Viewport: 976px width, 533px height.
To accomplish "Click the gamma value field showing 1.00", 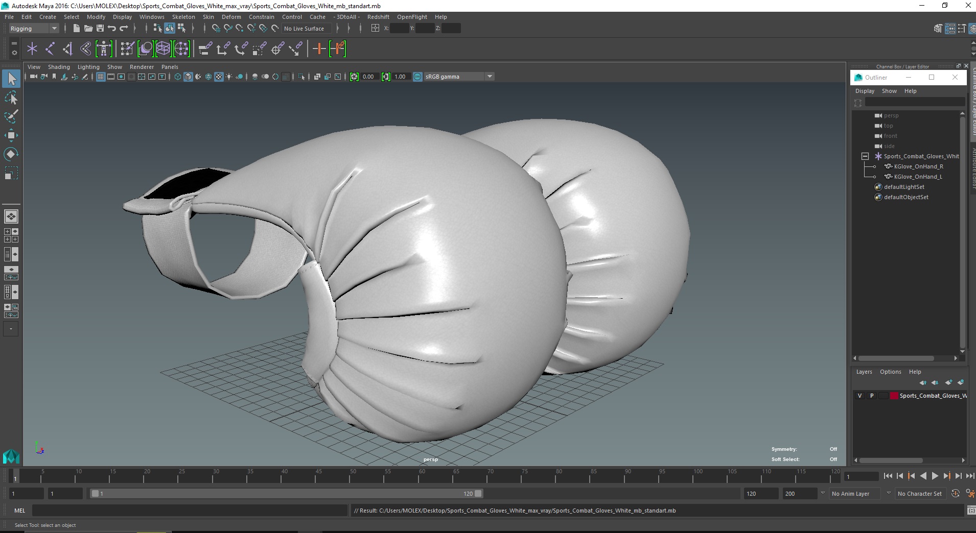I will point(401,77).
